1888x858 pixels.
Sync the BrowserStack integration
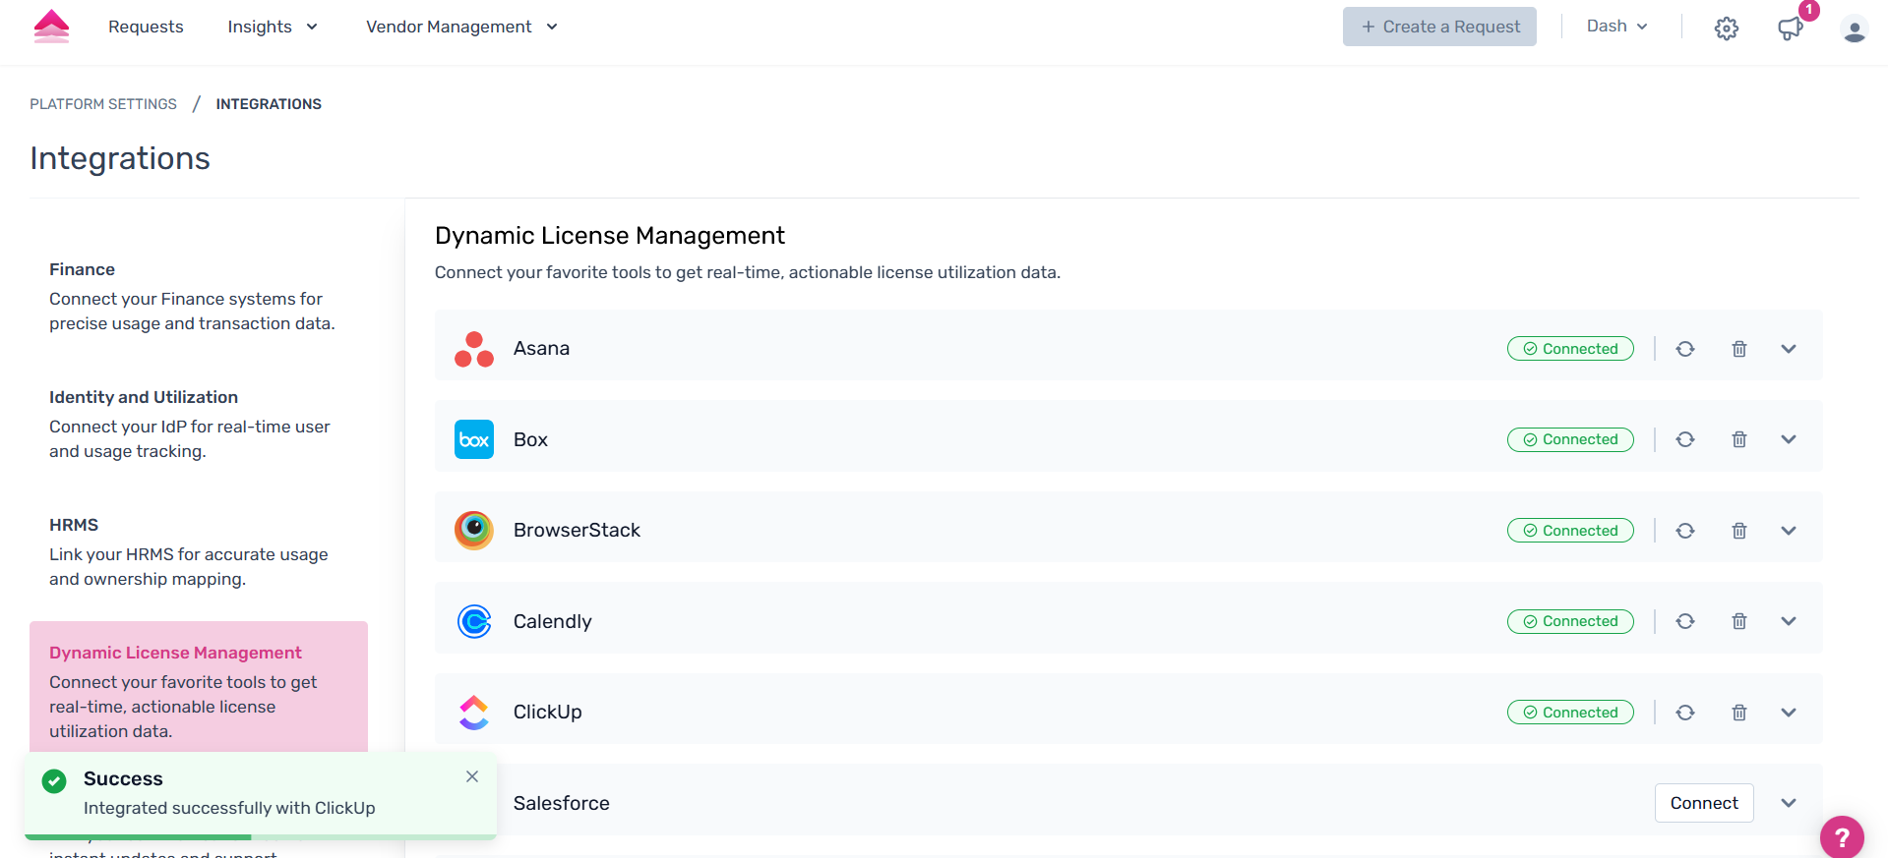[x=1685, y=531]
